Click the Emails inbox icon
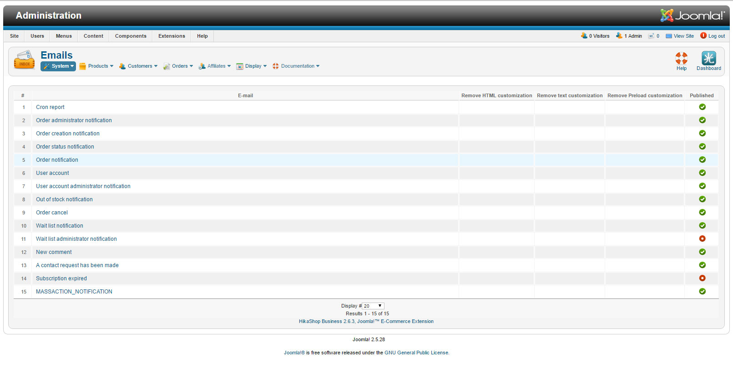Viewport: 733px width, 368px height. click(x=25, y=60)
